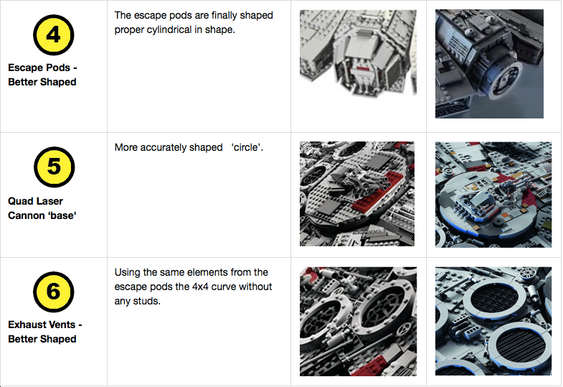Click the yellow number 5 badge

[x=55, y=167]
